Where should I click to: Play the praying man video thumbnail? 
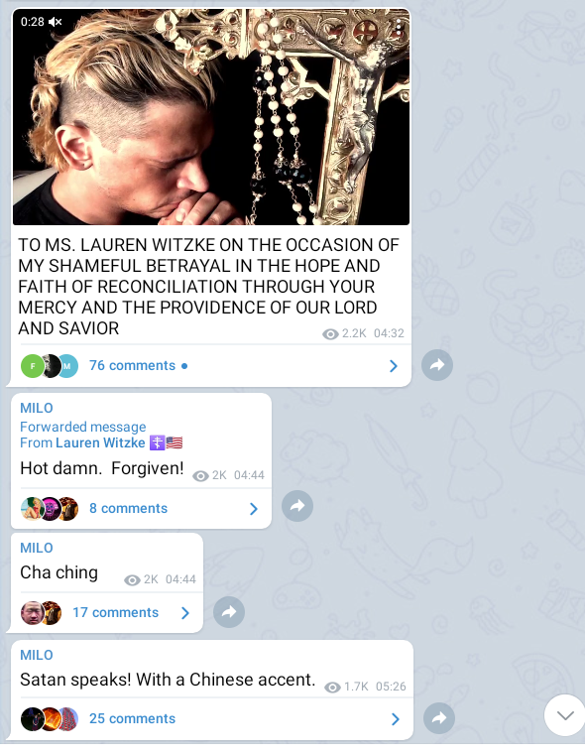click(211, 117)
